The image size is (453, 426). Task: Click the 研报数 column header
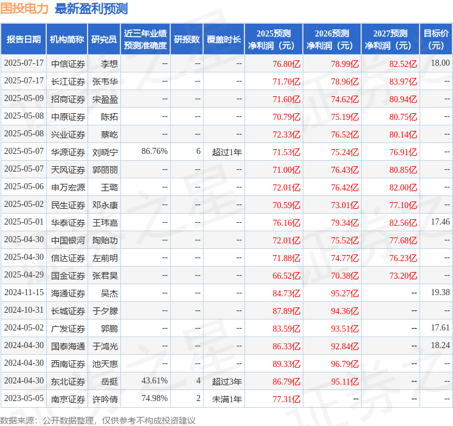click(187, 40)
